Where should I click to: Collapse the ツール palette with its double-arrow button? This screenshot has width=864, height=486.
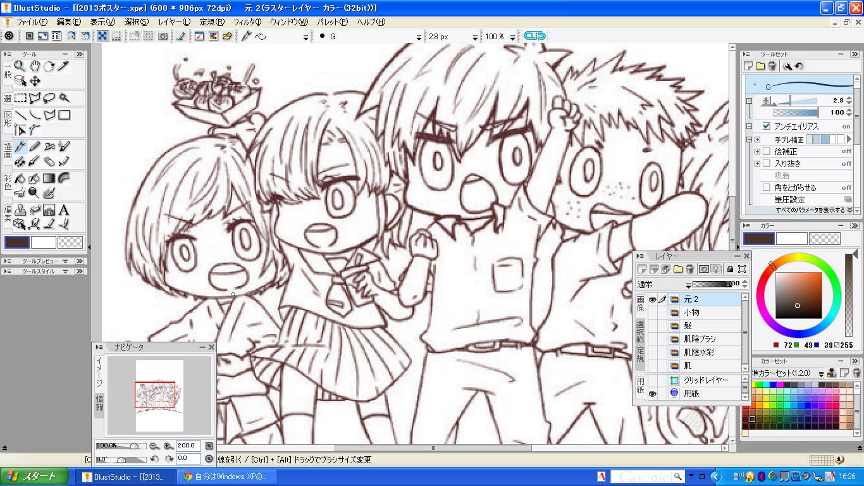pos(80,54)
